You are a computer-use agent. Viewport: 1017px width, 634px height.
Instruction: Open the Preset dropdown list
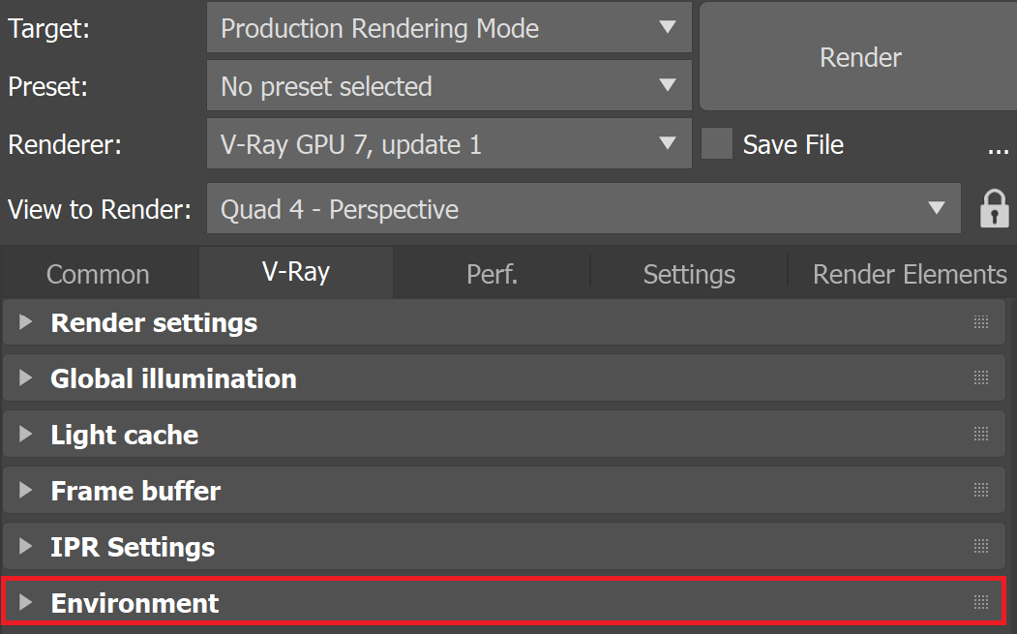[449, 85]
